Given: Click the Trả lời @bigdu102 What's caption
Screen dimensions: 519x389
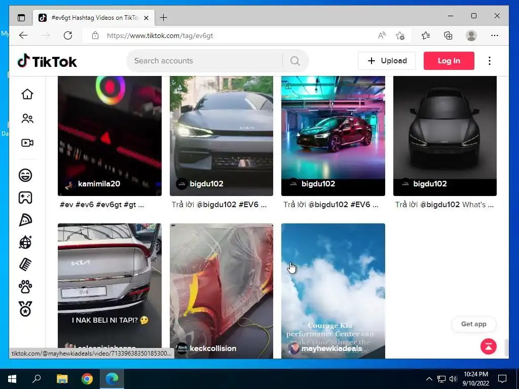Looking at the screenshot, I should pos(444,205).
